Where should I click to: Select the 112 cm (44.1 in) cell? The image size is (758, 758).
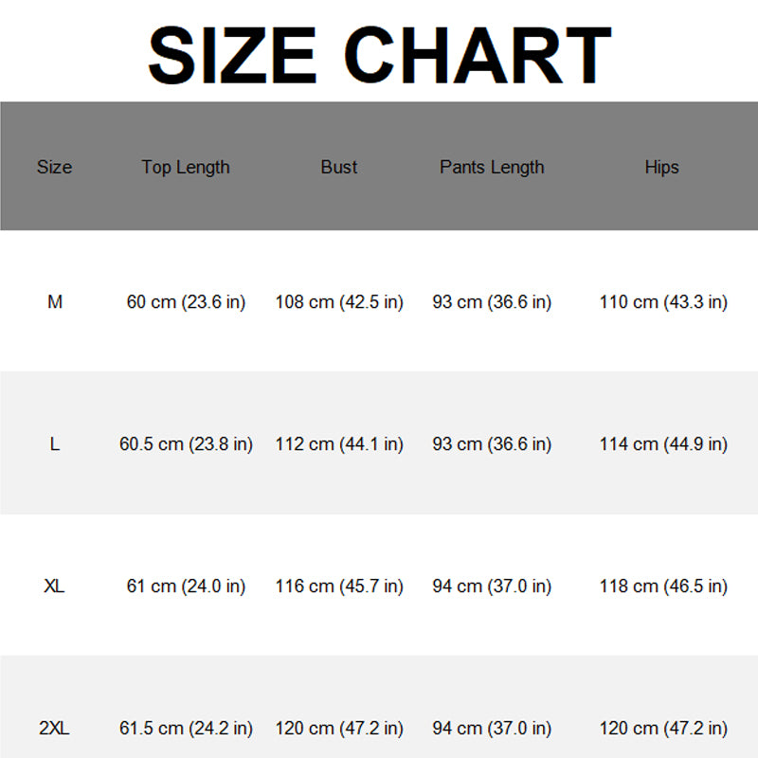point(339,444)
